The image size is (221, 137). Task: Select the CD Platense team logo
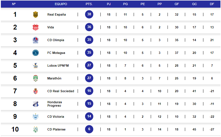coord(35,129)
